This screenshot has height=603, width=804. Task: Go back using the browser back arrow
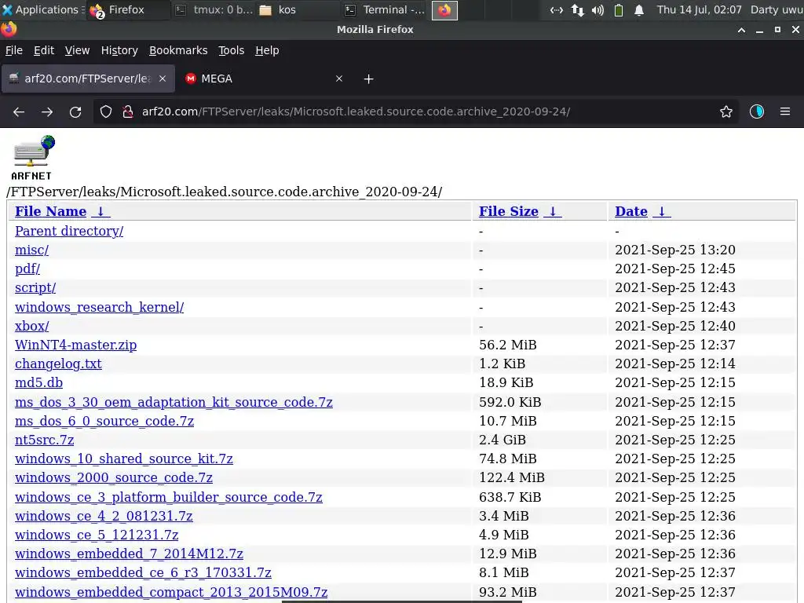[x=19, y=111]
